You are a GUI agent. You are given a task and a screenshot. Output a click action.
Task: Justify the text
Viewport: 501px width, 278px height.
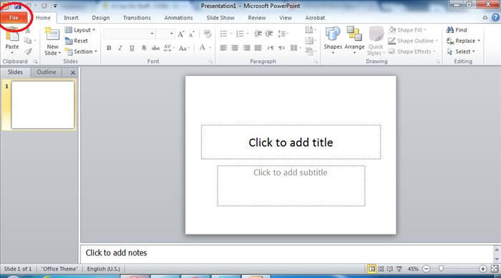[x=258, y=48]
